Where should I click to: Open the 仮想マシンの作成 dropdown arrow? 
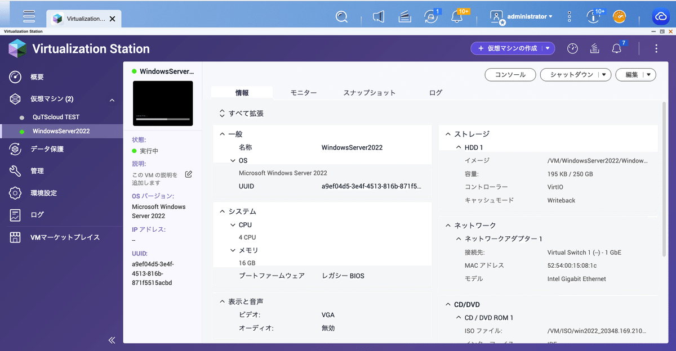point(548,48)
